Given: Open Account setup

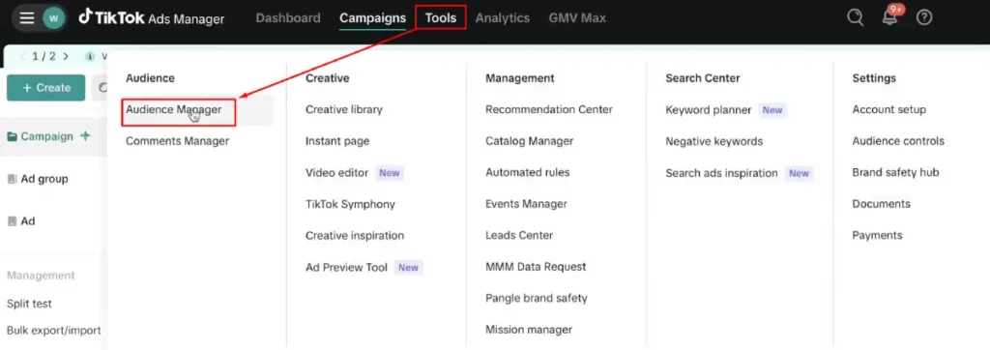Looking at the screenshot, I should [x=889, y=109].
